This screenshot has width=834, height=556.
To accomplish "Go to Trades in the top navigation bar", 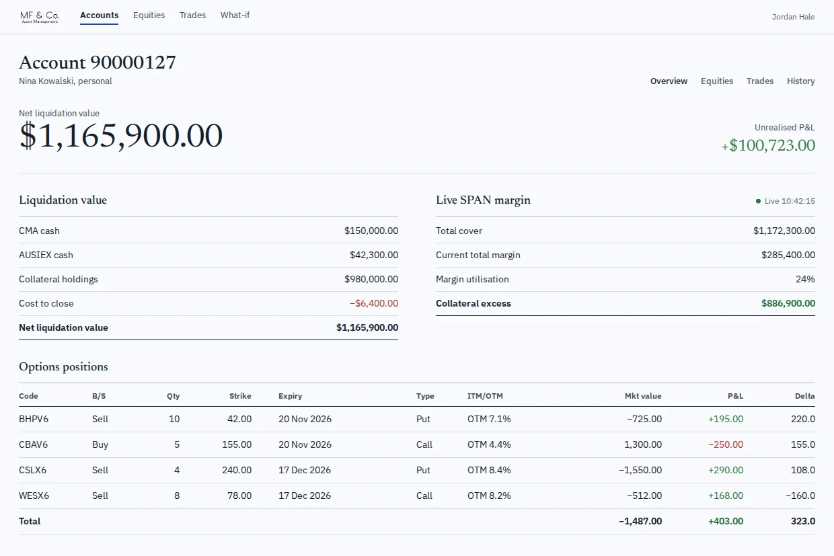I will click(x=192, y=15).
